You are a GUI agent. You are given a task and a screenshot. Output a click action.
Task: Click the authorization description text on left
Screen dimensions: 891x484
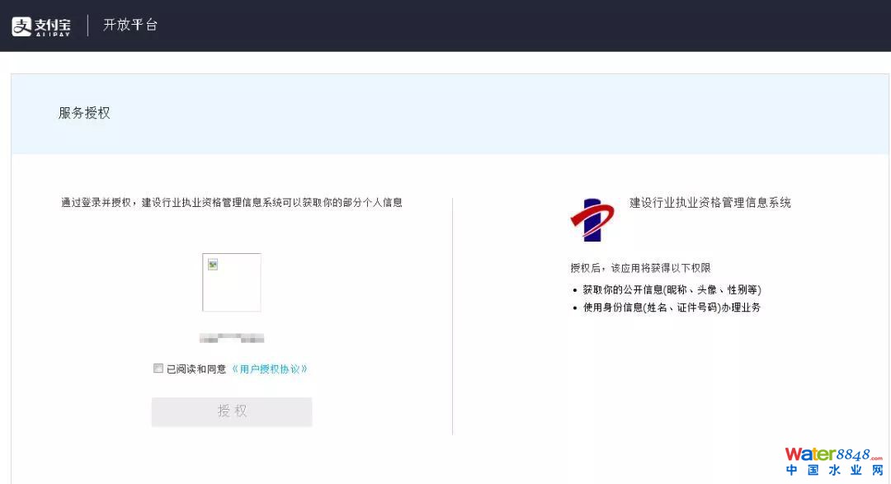pyautogui.click(x=232, y=203)
